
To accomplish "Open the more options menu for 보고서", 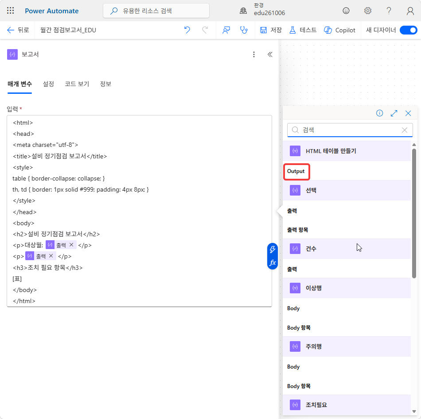I will pyautogui.click(x=254, y=54).
